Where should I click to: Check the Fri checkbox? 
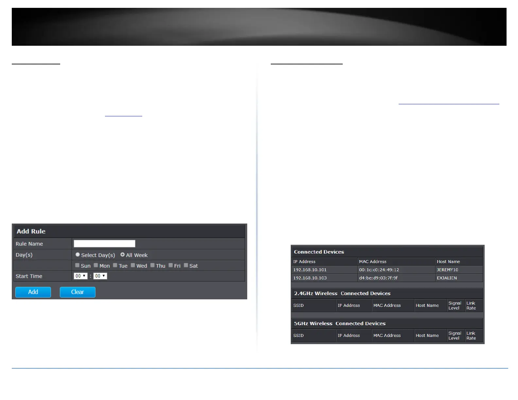click(171, 265)
